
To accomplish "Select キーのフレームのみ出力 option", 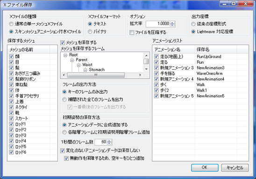I will tap(64, 92).
